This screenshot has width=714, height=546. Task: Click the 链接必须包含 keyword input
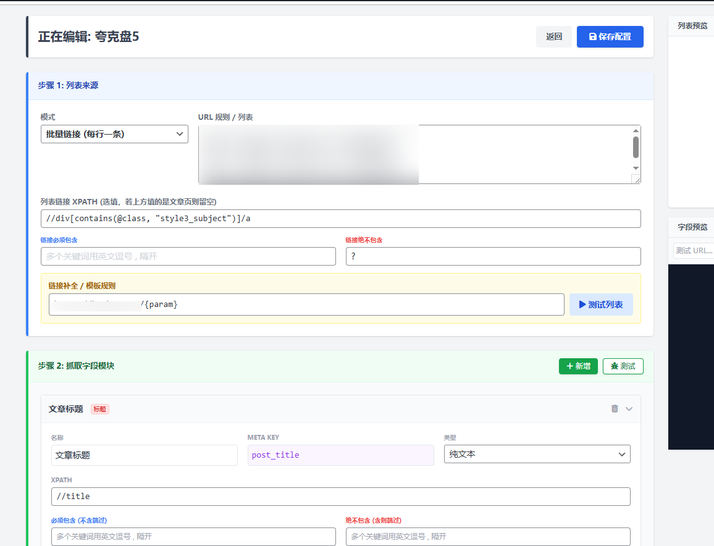pyautogui.click(x=188, y=256)
